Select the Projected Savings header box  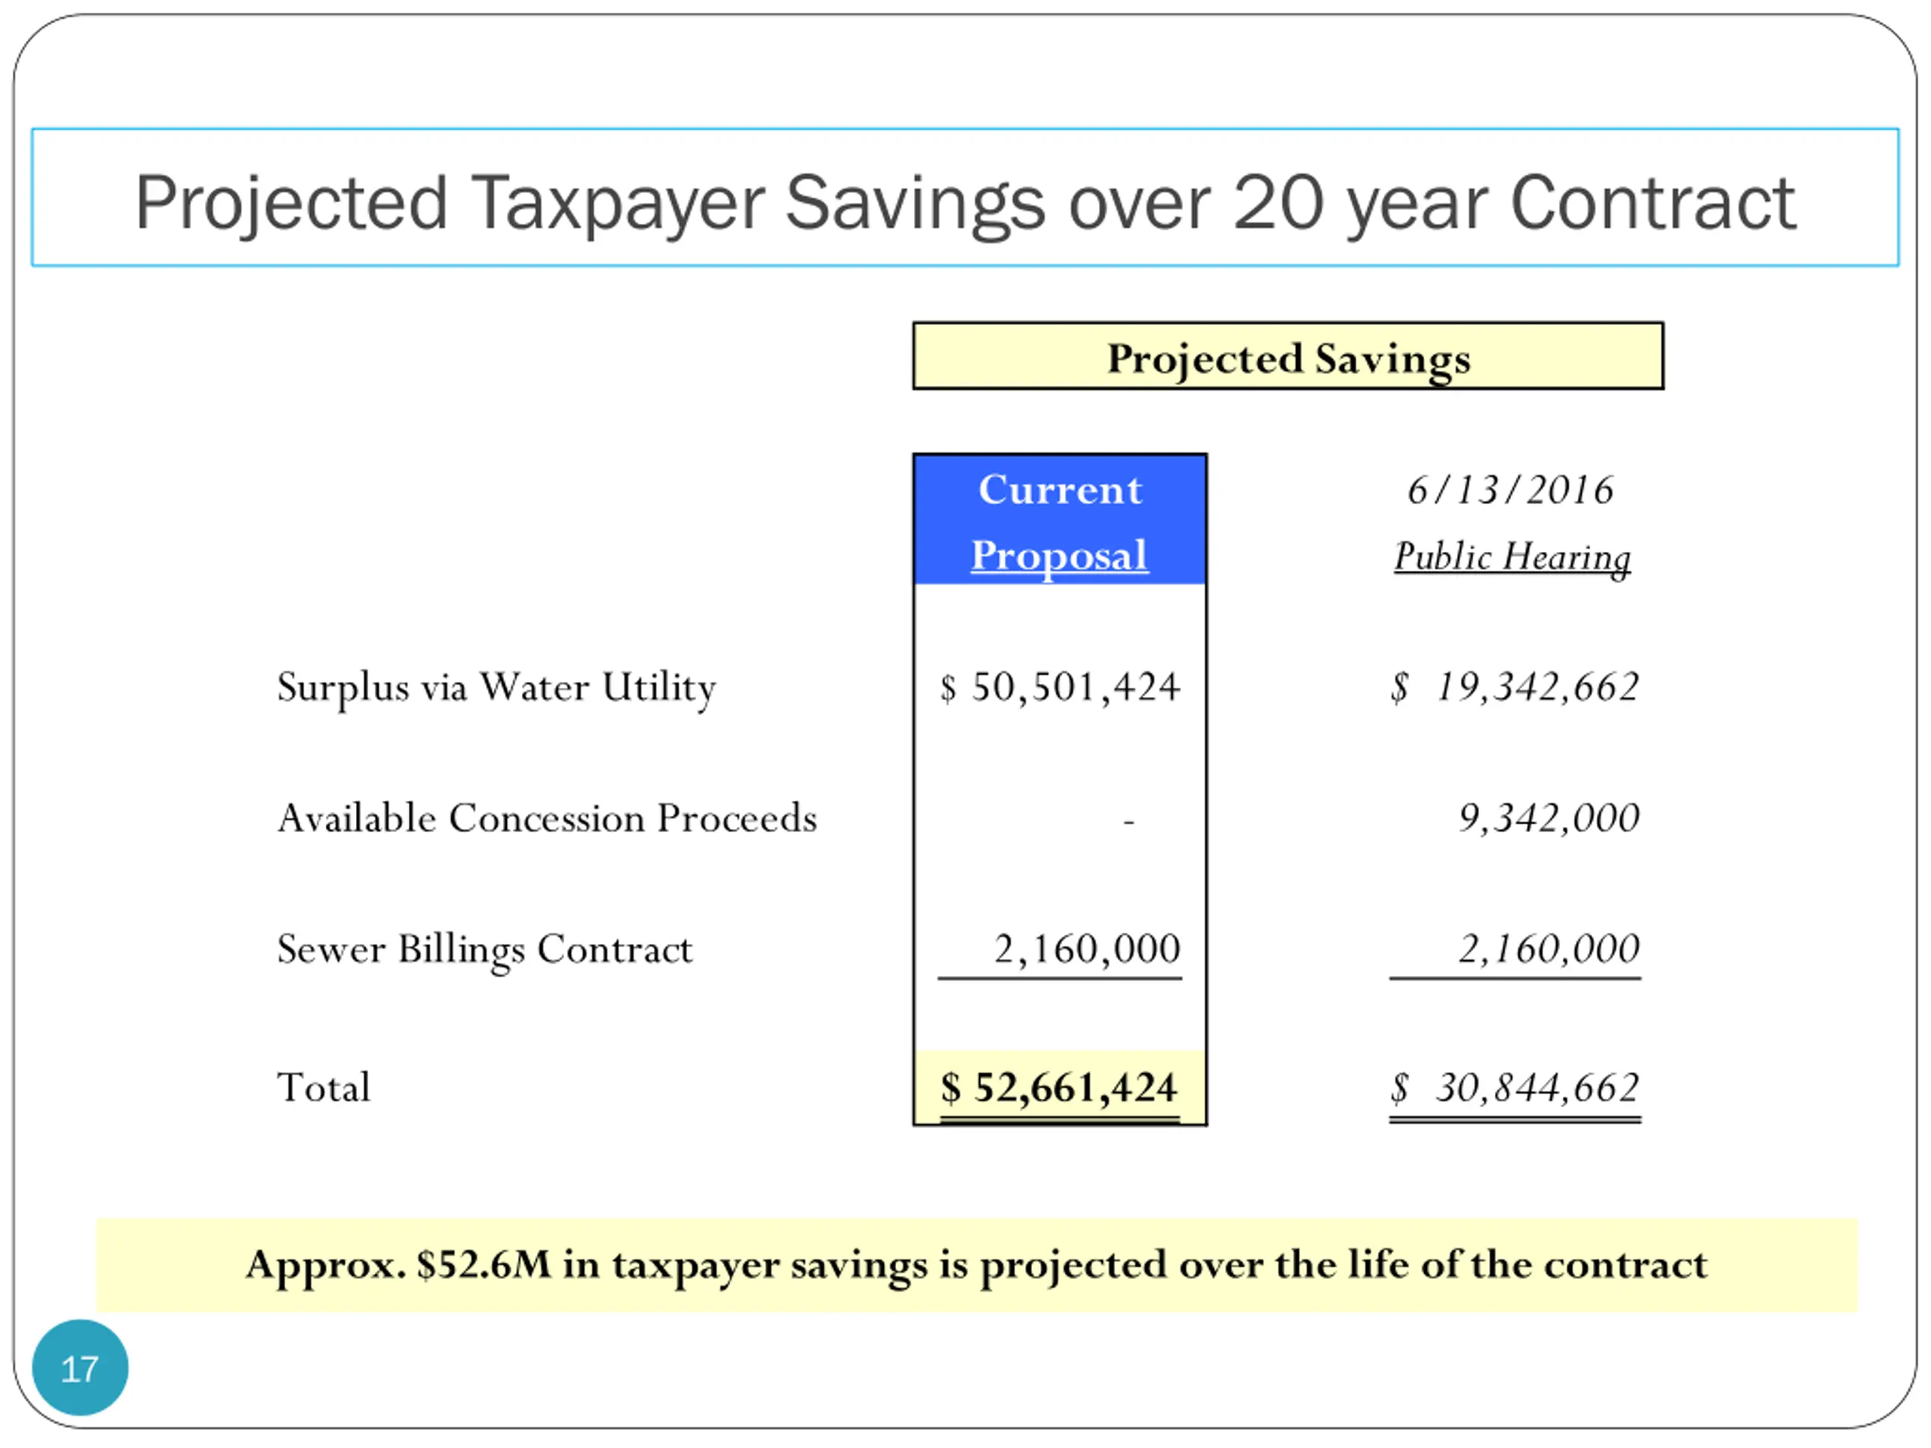point(1288,356)
